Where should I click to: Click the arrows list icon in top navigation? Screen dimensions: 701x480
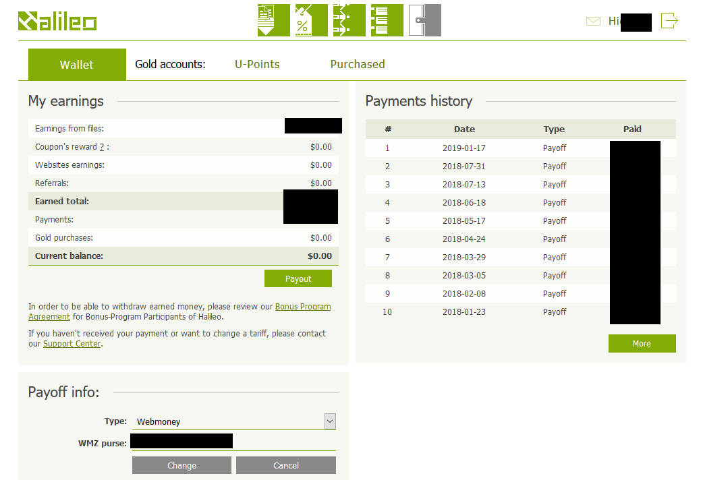click(349, 20)
